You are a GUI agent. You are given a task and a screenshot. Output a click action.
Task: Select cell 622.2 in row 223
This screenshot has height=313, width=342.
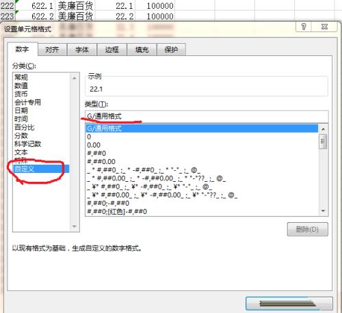coord(35,16)
